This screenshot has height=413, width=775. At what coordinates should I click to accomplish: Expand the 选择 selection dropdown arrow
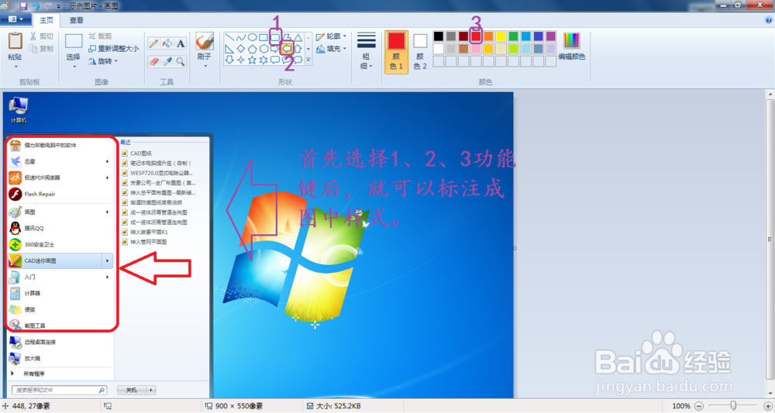(x=74, y=66)
